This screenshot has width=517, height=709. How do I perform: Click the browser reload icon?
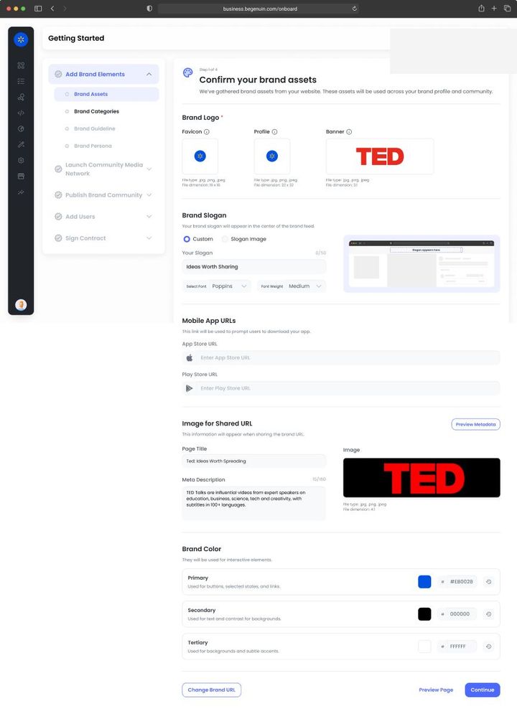tap(355, 9)
